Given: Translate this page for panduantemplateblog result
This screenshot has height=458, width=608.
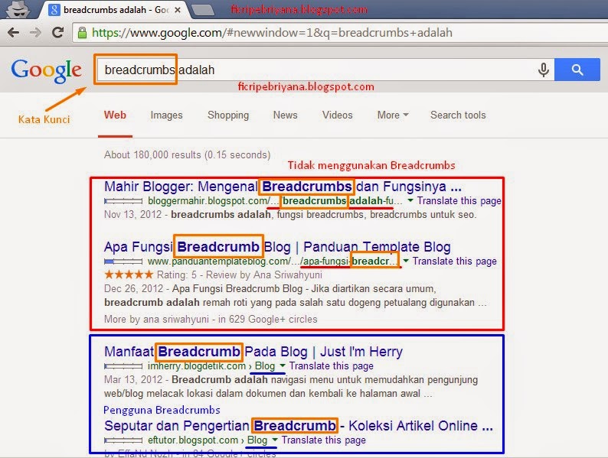Looking at the screenshot, I should [454, 261].
